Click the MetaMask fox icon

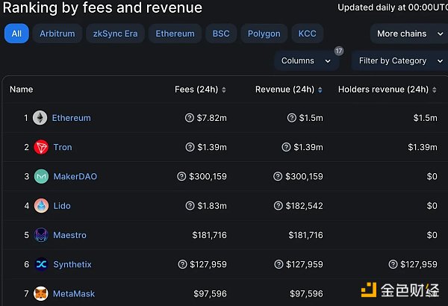[x=40, y=294]
